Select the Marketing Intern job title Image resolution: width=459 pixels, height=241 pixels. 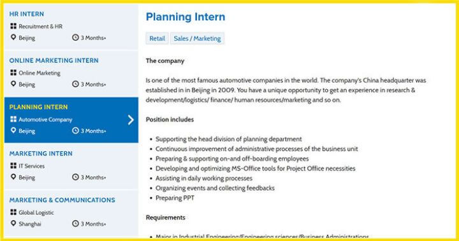41,153
